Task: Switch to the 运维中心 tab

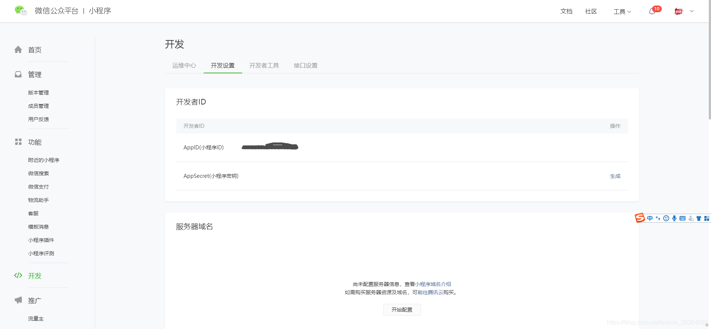Action: [184, 66]
